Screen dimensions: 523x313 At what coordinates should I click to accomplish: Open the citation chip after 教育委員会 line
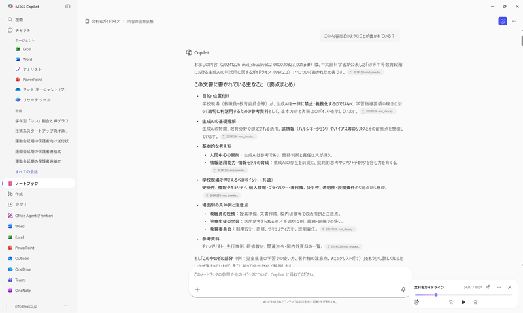click(x=338, y=229)
